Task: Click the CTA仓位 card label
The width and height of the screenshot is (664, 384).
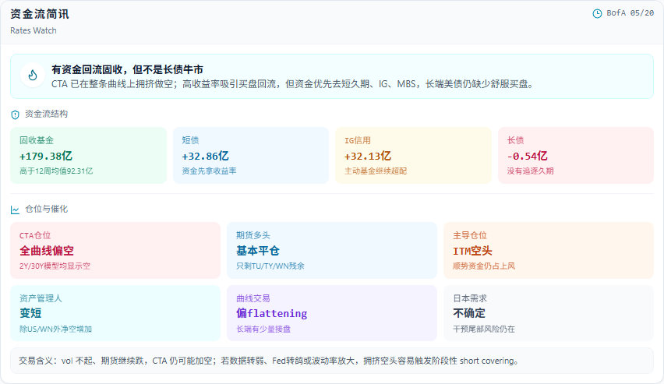Action: pos(35,235)
